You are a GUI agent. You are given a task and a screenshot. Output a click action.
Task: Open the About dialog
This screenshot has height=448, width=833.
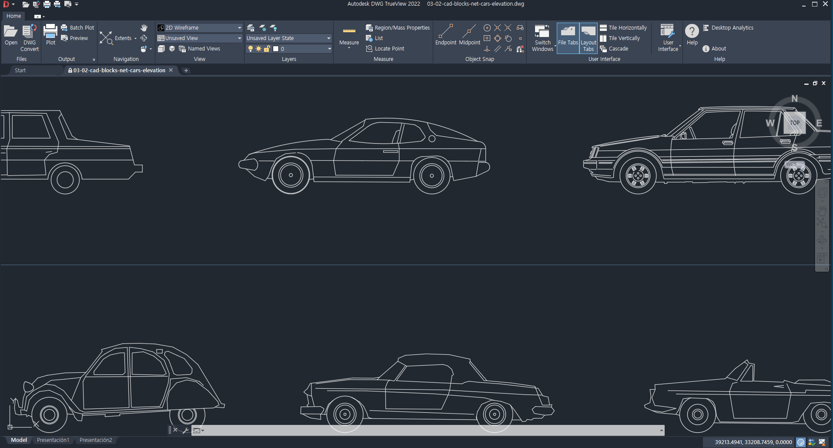(714, 49)
